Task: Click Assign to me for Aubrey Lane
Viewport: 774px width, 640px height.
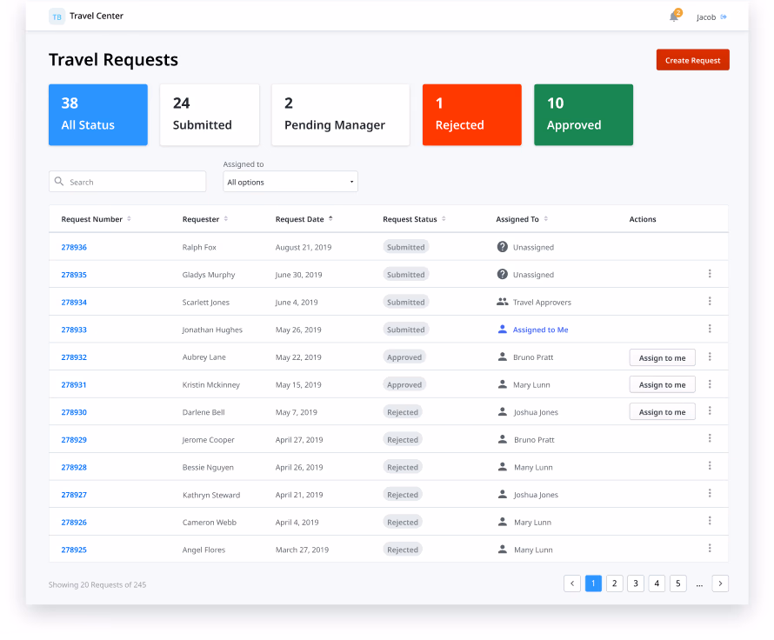Action: (x=662, y=357)
